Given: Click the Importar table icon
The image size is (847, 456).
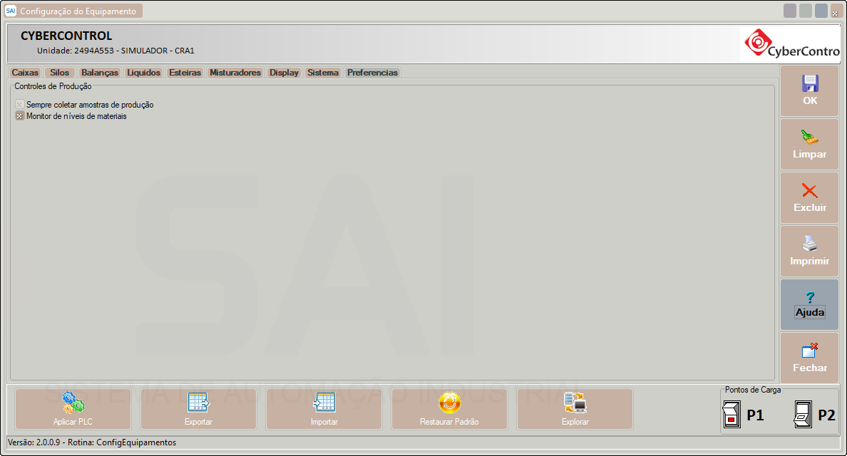Looking at the screenshot, I should pos(324,403).
